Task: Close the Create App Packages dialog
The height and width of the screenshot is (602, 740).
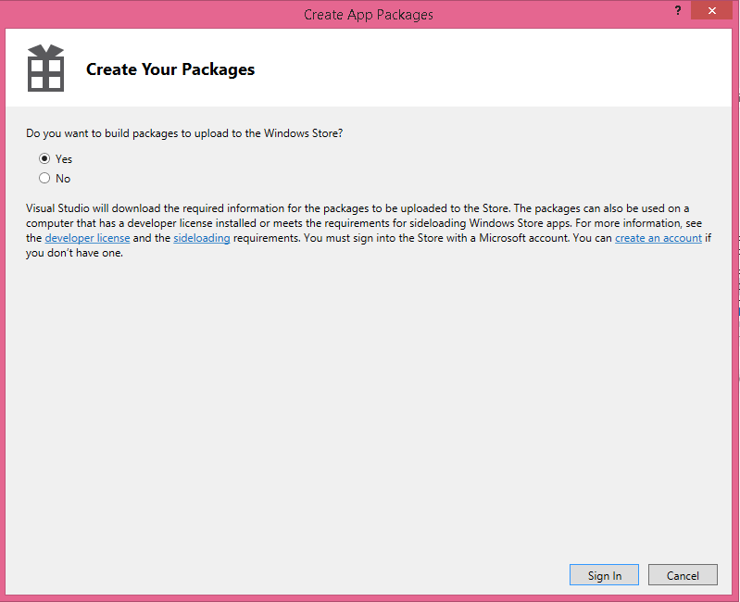Action: pyautogui.click(x=711, y=10)
